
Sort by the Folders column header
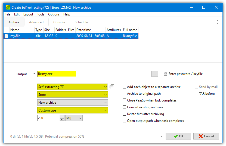pyautogui.click(x=61, y=30)
